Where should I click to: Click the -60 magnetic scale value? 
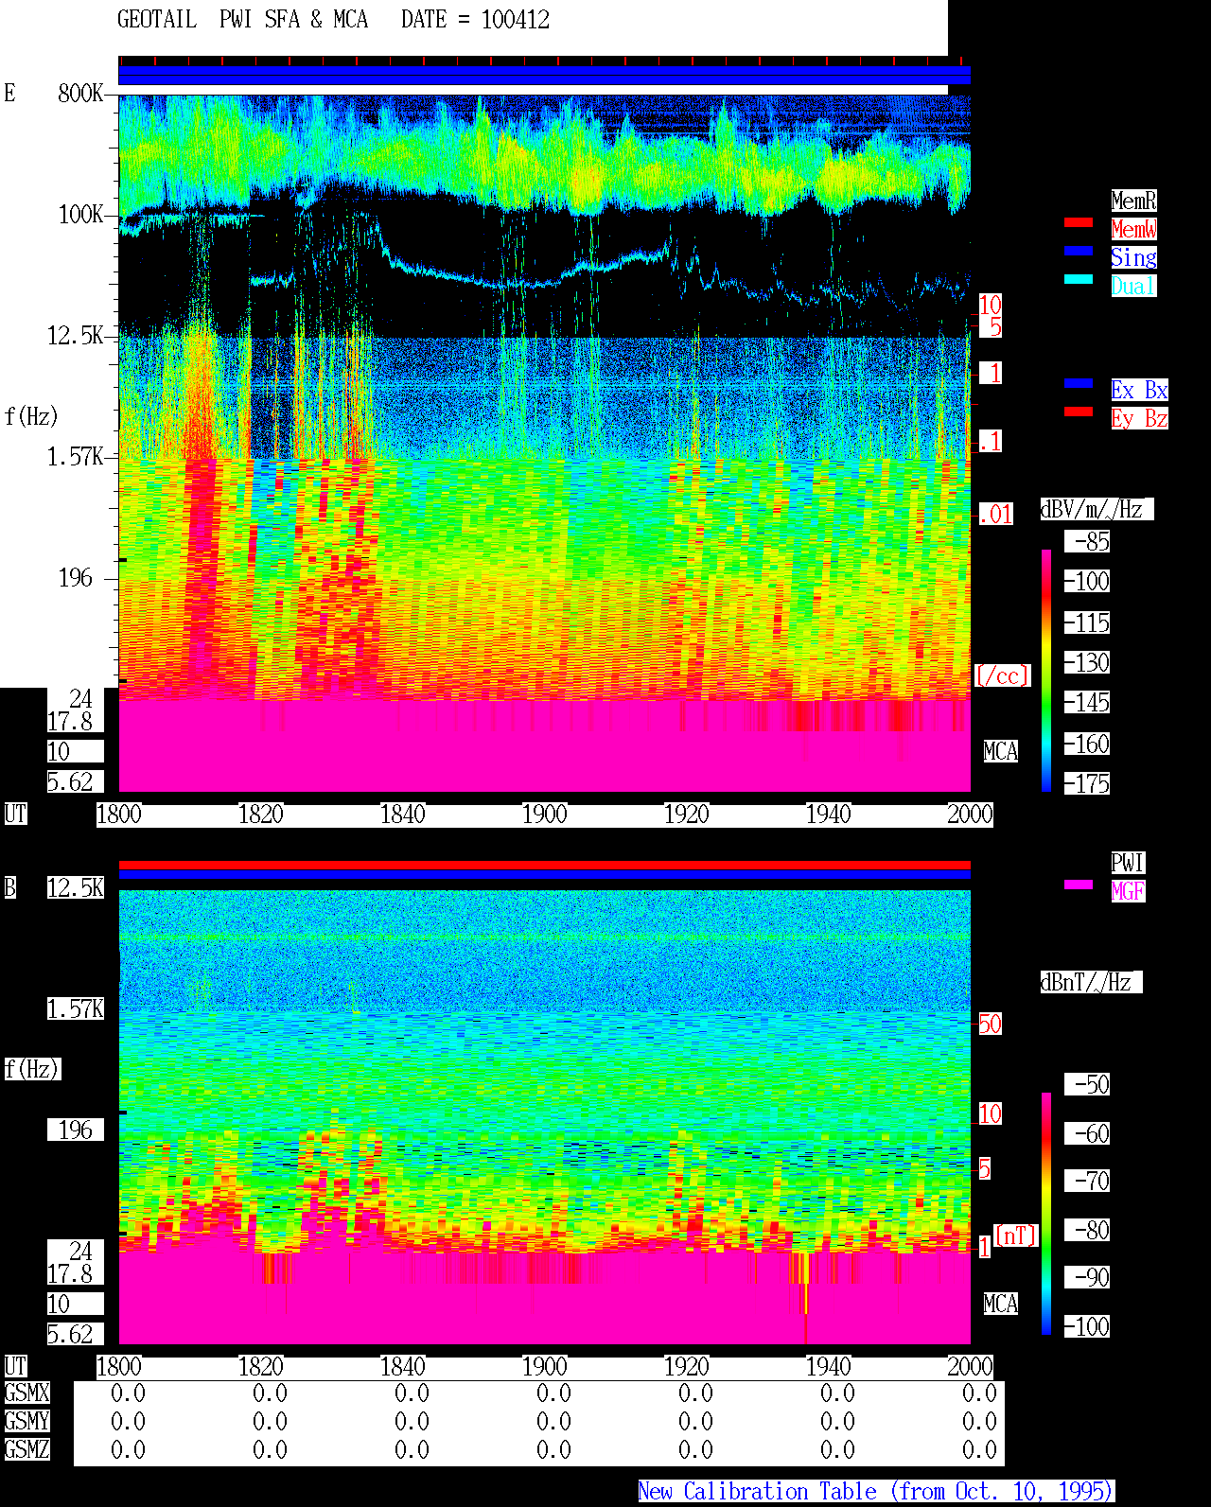tap(1087, 1133)
